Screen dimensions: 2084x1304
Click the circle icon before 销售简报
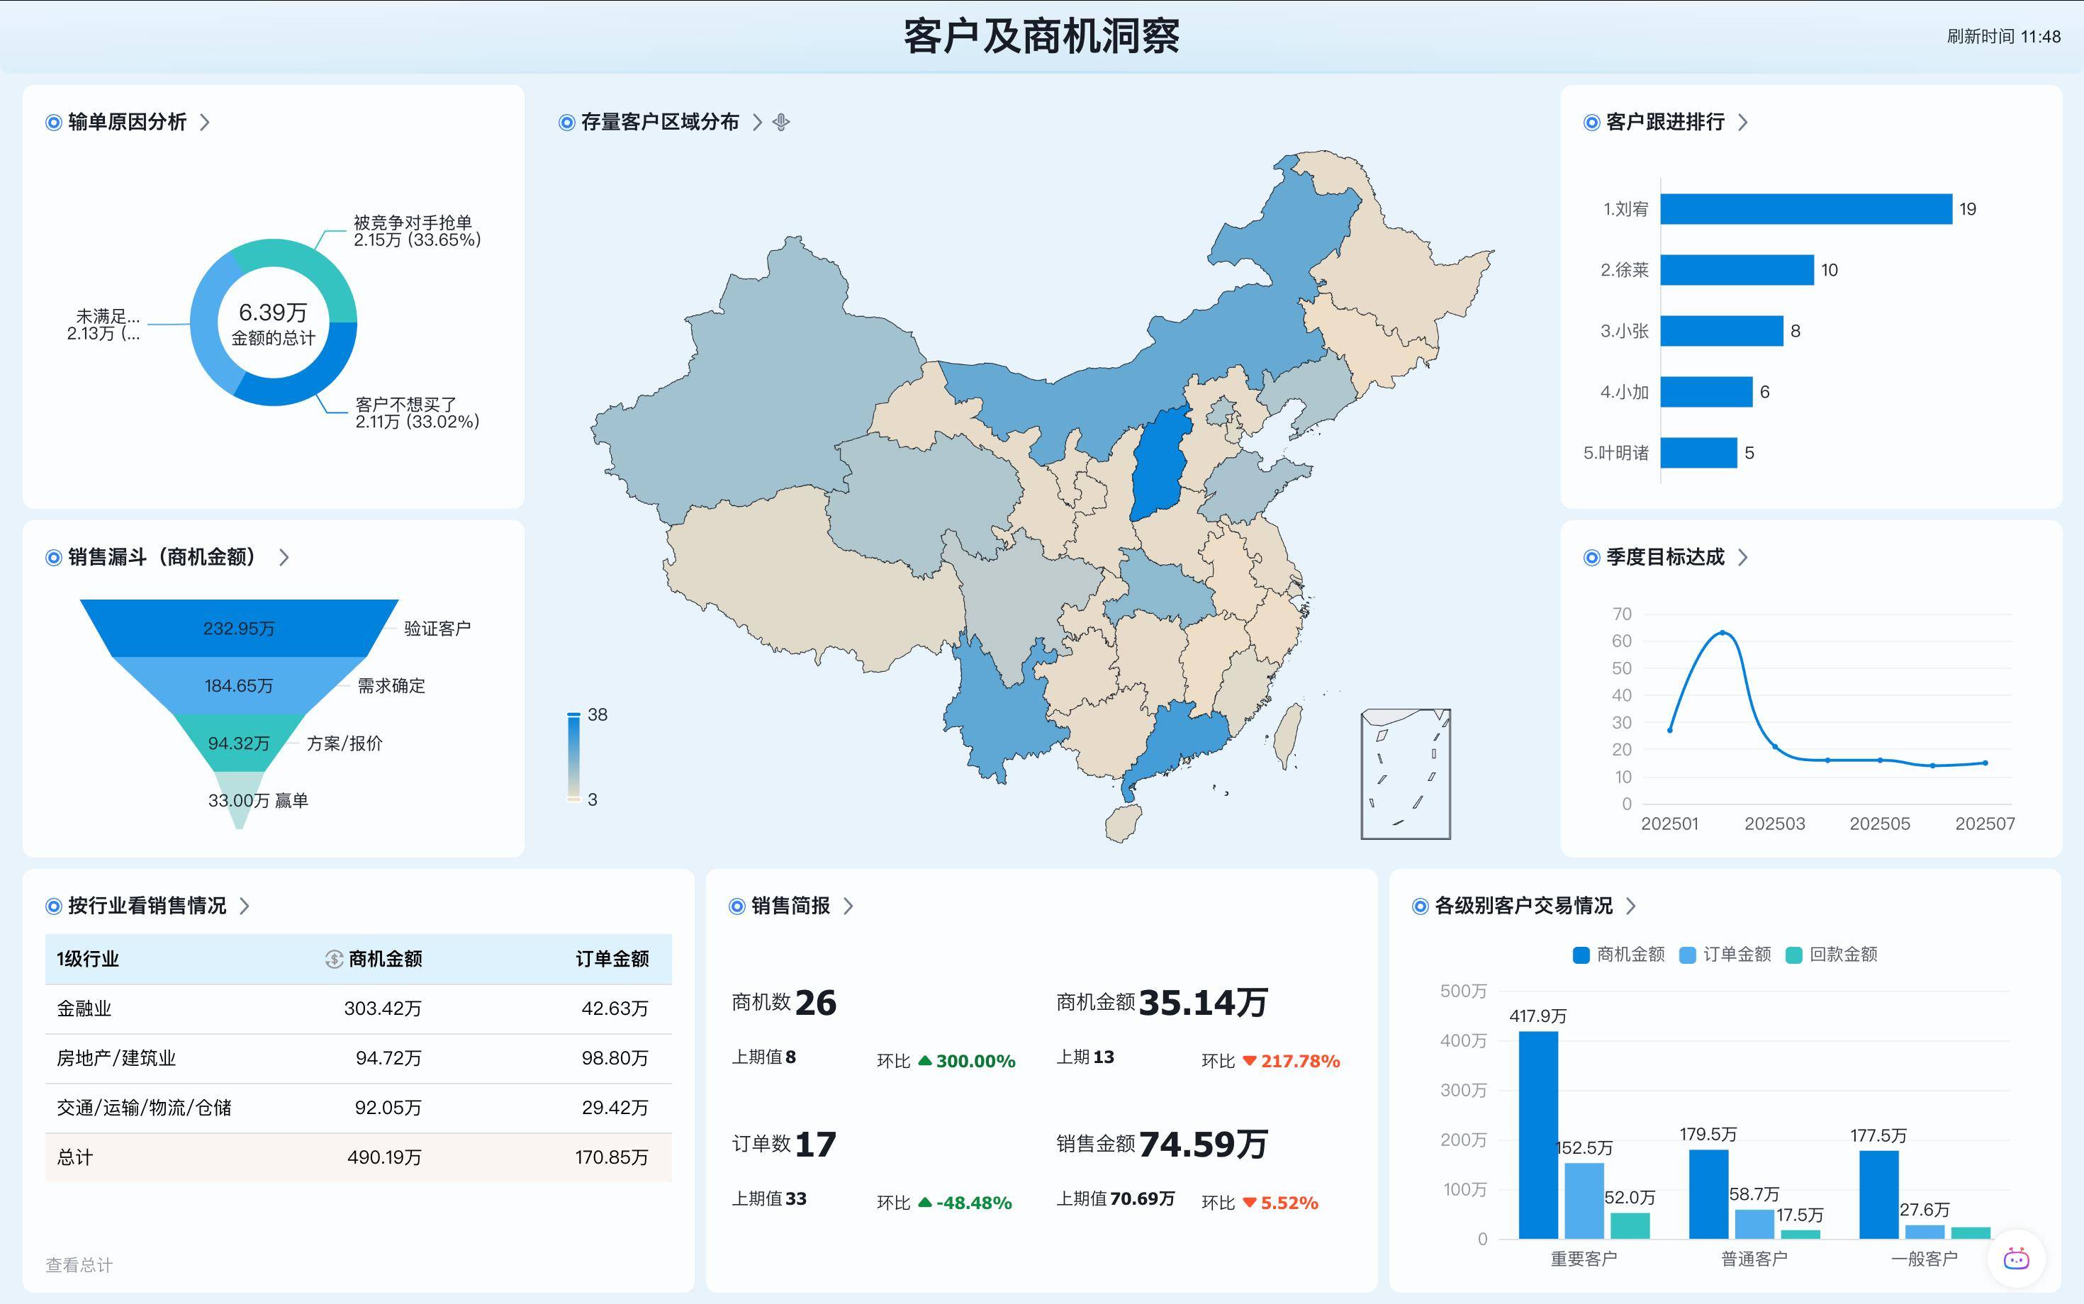tap(736, 906)
